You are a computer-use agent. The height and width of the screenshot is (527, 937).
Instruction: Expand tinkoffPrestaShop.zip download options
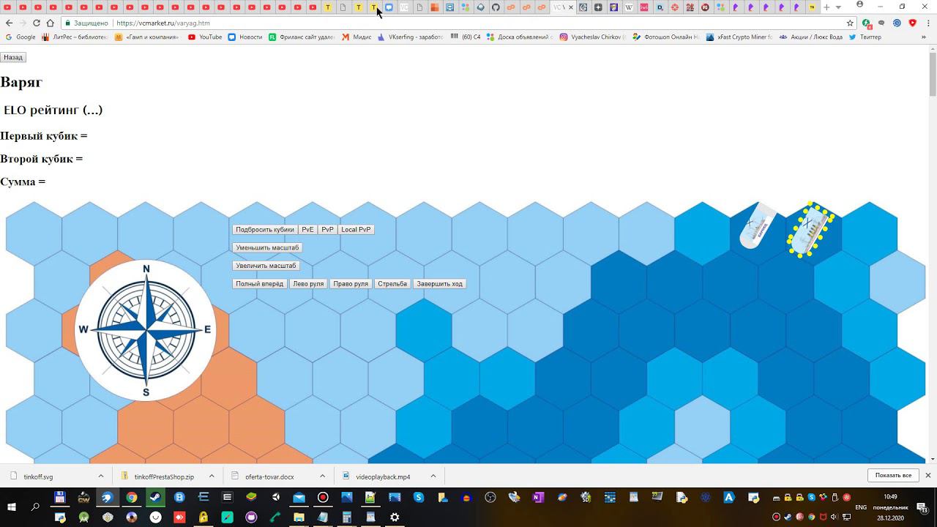click(212, 476)
